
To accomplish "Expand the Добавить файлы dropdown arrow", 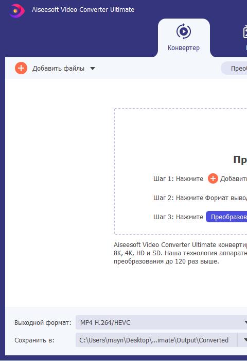I will pyautogui.click(x=93, y=69).
